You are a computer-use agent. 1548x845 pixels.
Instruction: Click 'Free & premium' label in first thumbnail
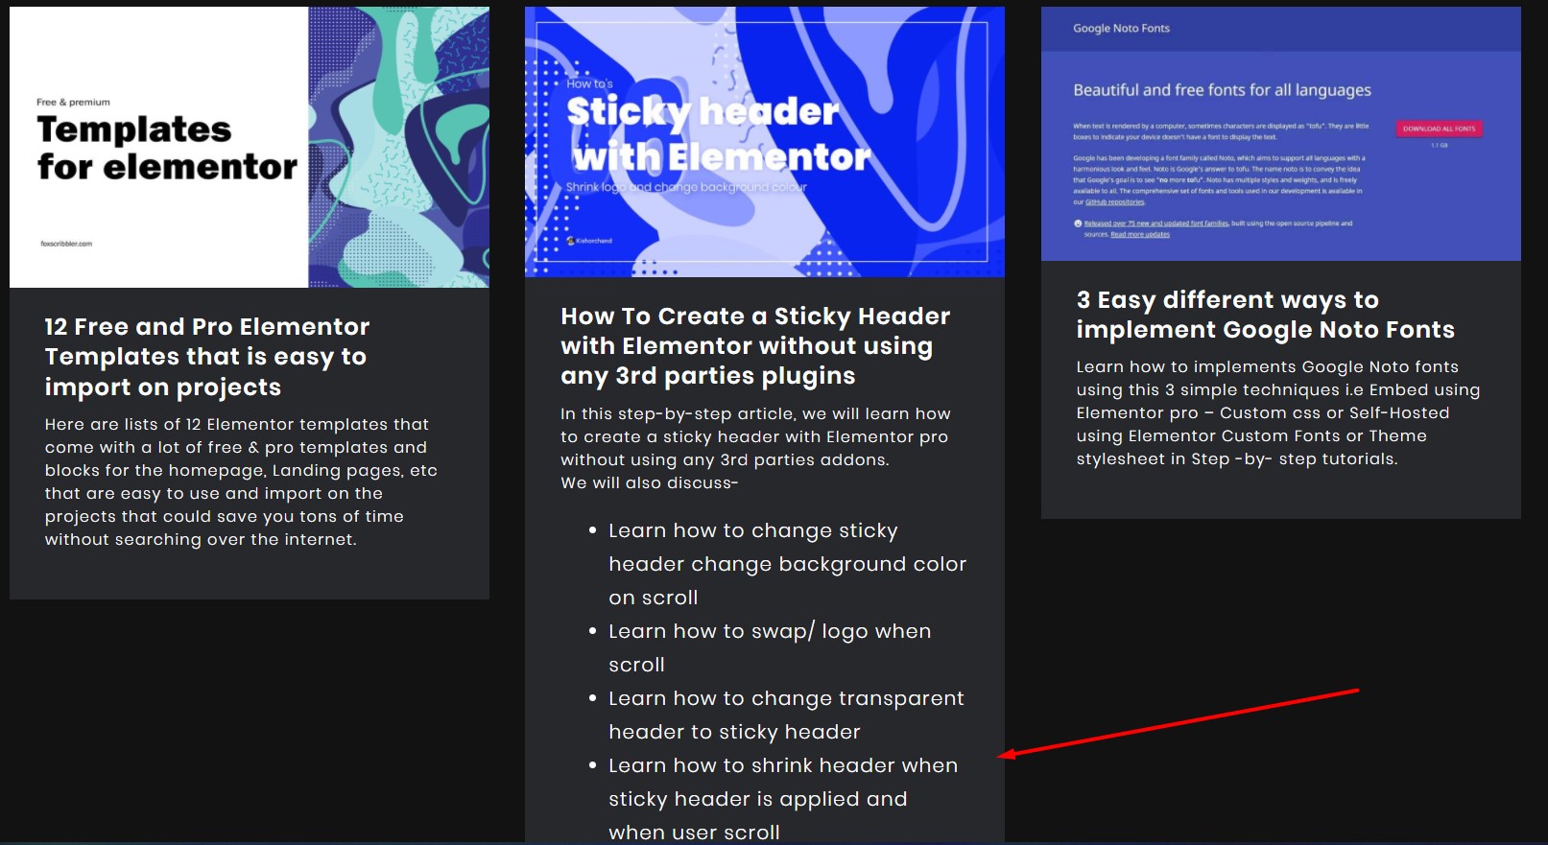pyautogui.click(x=73, y=102)
